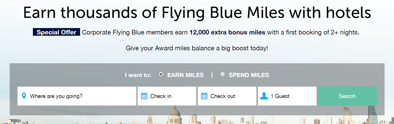Choose the SPEND MILES text label
The width and height of the screenshot is (394, 124).
click(249, 75)
